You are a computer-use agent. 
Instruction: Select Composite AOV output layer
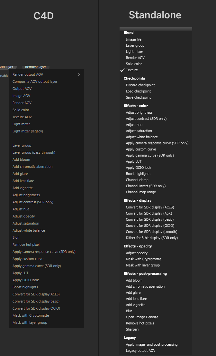[x=35, y=82]
